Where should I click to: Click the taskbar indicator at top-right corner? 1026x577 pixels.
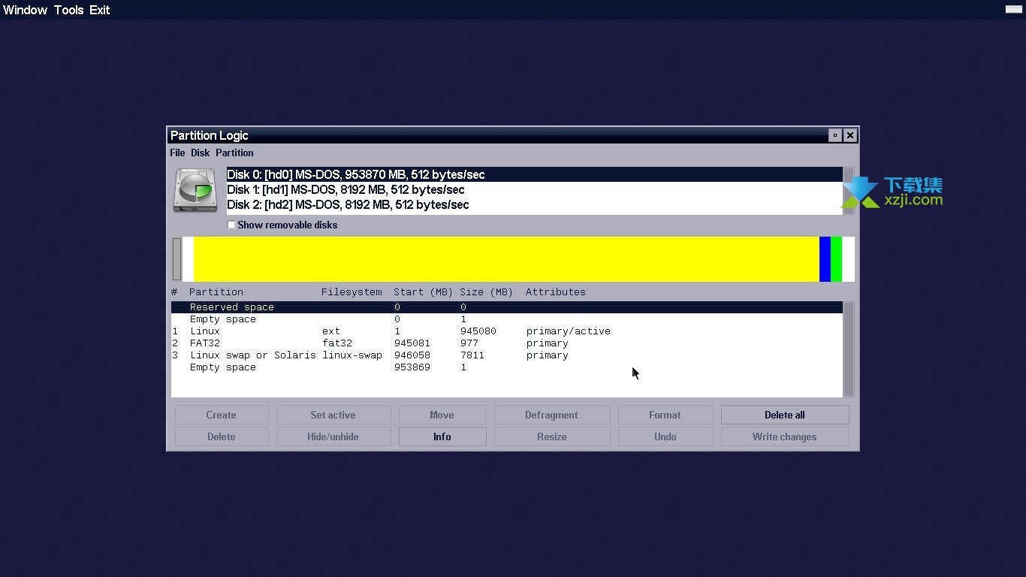tap(1013, 9)
